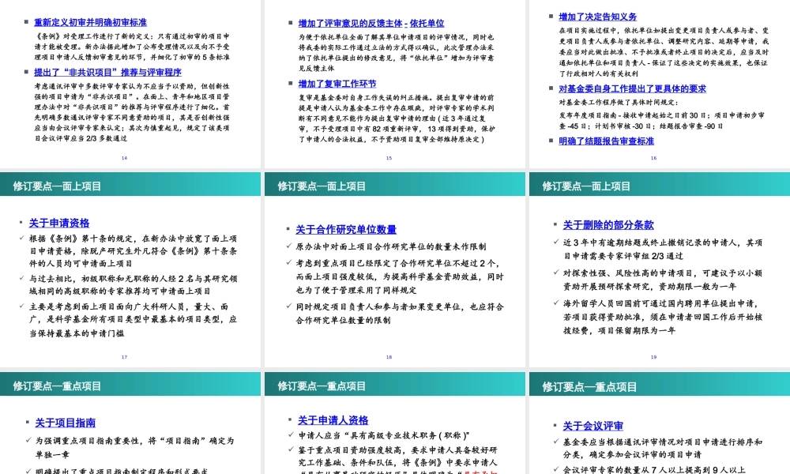Viewport: 790px width, 474px height.
Task: Click the line 原办法中对面上项目合作研究单位的数量未作限制
Action: tap(391, 246)
